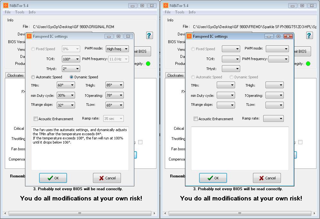Click the help question-mark icon in right NiBiTor window
Screen dimensions: 320x219
point(309,35)
